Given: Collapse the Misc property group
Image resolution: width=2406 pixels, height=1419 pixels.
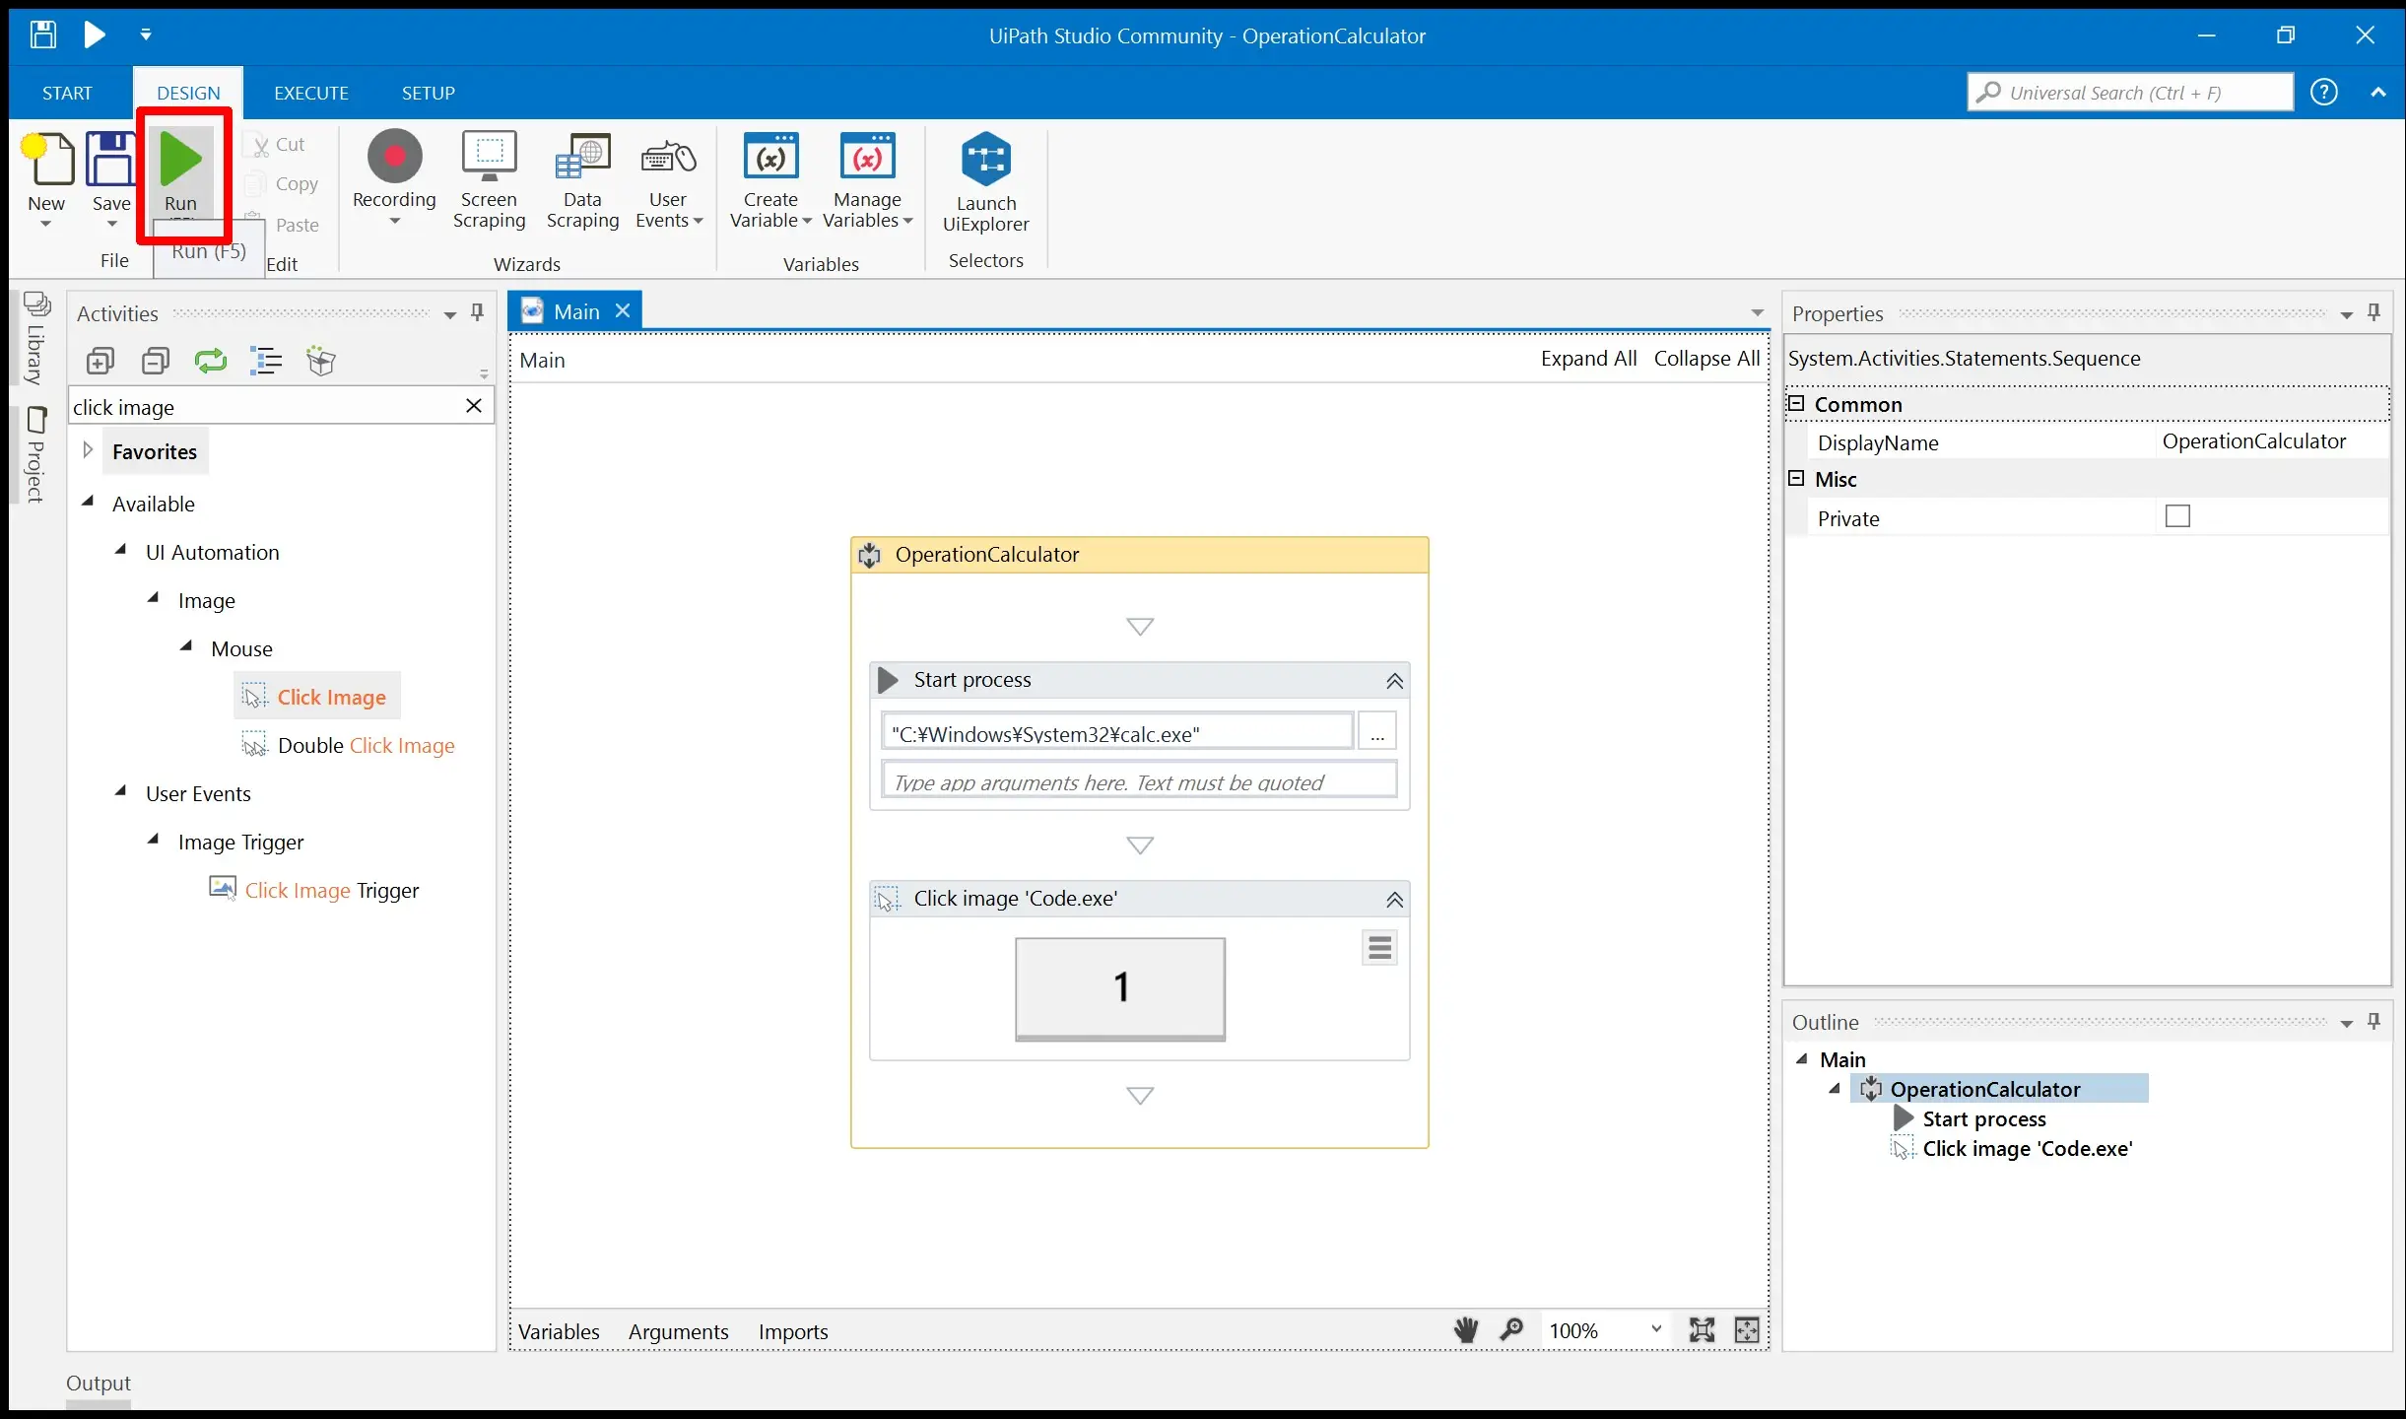Looking at the screenshot, I should click(x=1796, y=478).
